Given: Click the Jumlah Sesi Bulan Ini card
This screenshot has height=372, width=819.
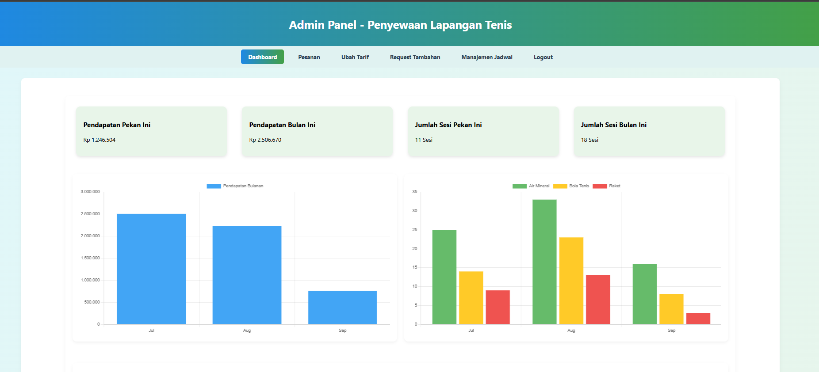Looking at the screenshot, I should pos(649,132).
